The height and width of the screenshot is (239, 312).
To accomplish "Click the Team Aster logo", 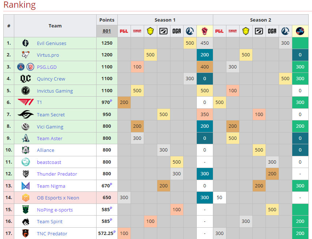I will click(x=26, y=138).
